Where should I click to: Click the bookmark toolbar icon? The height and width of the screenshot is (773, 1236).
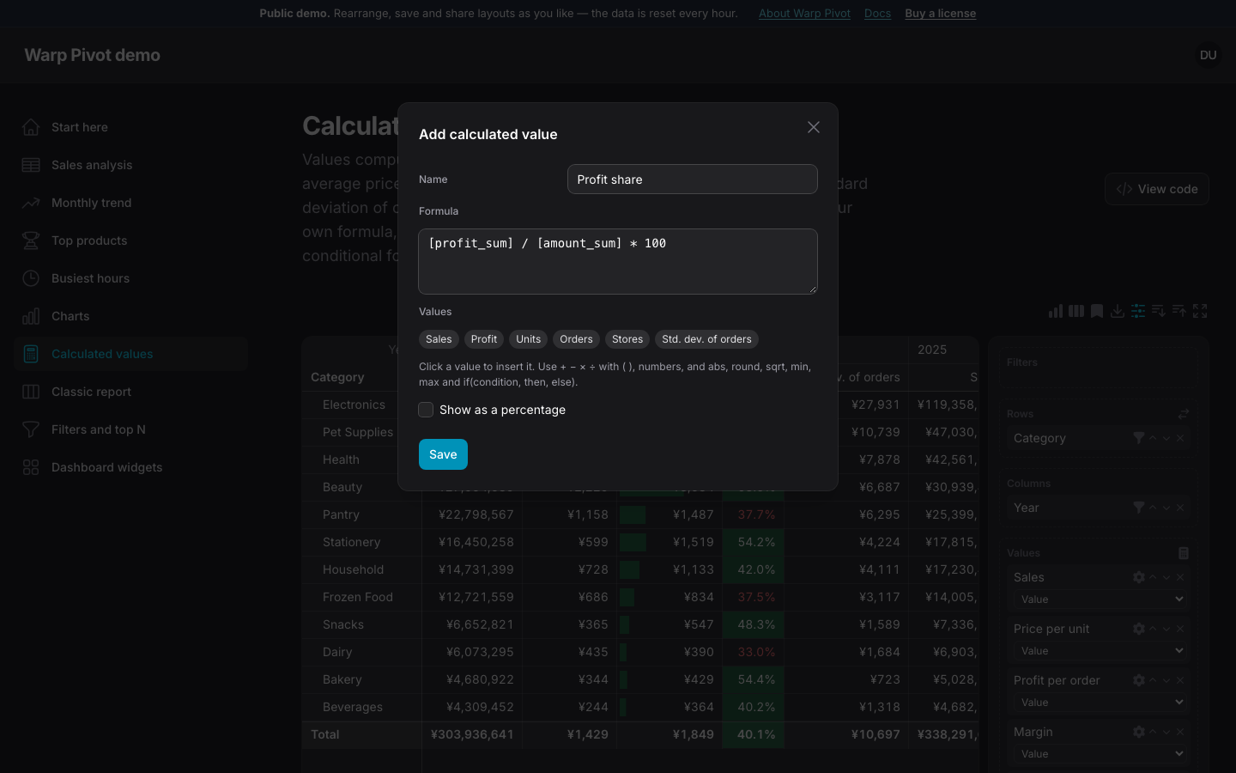coord(1097,311)
